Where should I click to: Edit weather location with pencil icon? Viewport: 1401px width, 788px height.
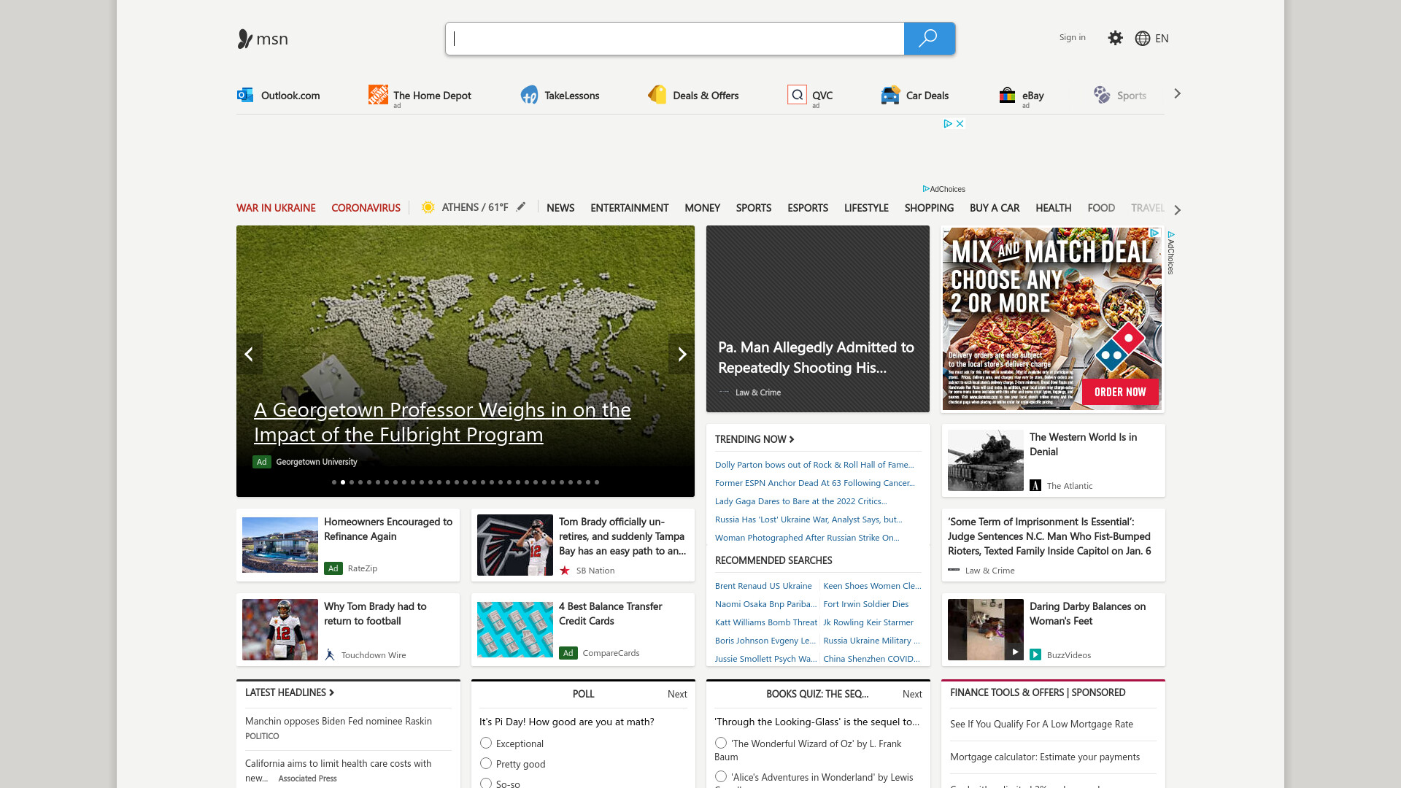(521, 206)
